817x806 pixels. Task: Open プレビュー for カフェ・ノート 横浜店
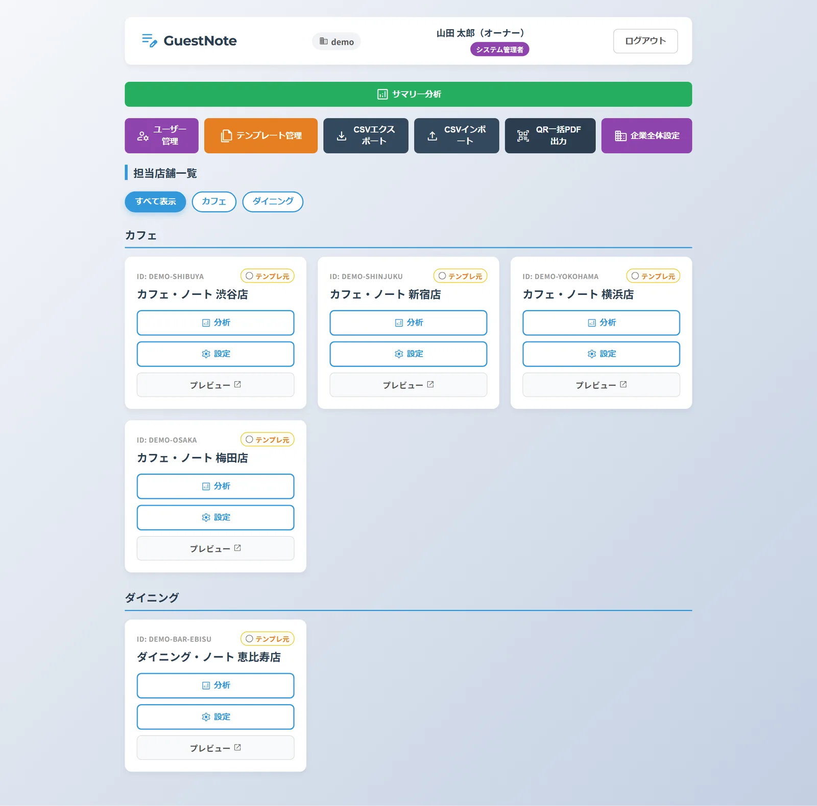pos(601,385)
